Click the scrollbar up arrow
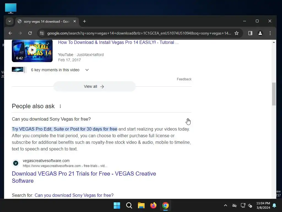This screenshot has height=212, width=282. [274, 42]
